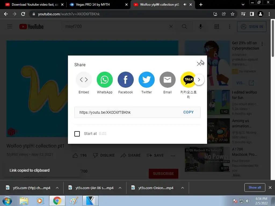This screenshot has width=275, height=206.
Task: Open the I edited wolfoo for fun thumbnail
Action: click(x=219, y=102)
